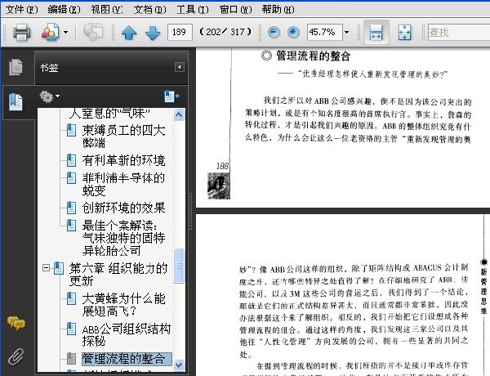Select bookmark 最佳个案解读:气味独特的固特异轮胎公司
Viewport: 490px width, 376px height.
coord(123,238)
